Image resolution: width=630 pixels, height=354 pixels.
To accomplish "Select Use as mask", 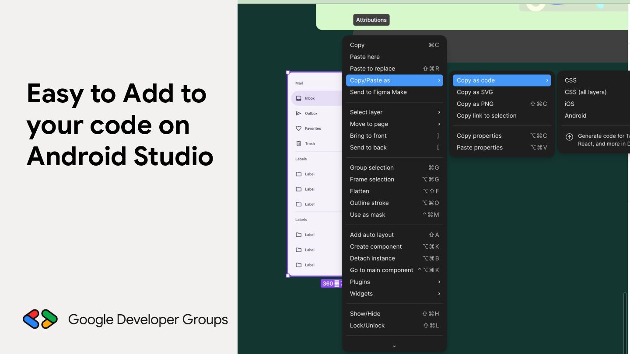I will pyautogui.click(x=394, y=215).
